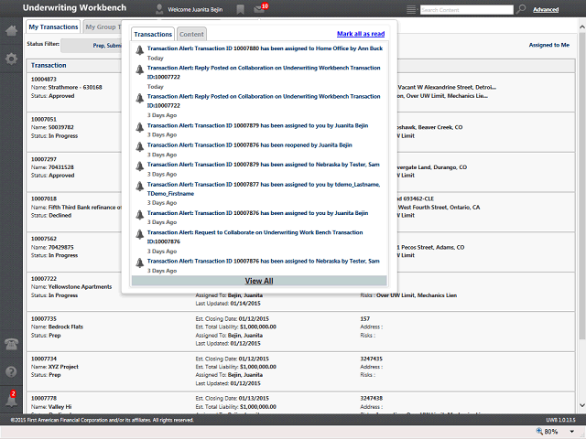Image resolution: width=586 pixels, height=439 pixels.
Task: Open the bookmark icon in the header
Action: click(240, 9)
